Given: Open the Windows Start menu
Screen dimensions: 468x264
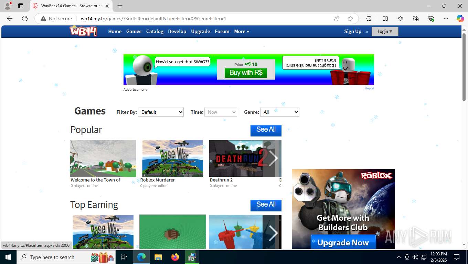Looking at the screenshot, I should (x=8, y=257).
